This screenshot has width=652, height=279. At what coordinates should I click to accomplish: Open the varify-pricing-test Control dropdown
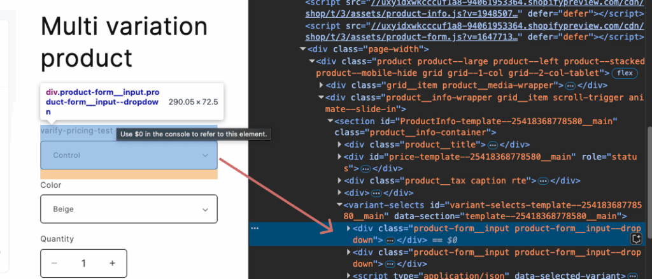pyautogui.click(x=129, y=155)
